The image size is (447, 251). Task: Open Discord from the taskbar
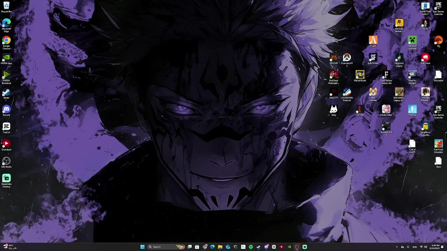(266, 247)
